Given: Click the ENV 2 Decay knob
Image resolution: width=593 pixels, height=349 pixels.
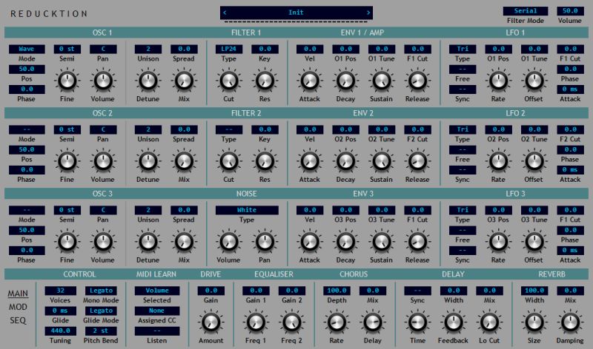Looking at the screenshot, I should (345, 161).
